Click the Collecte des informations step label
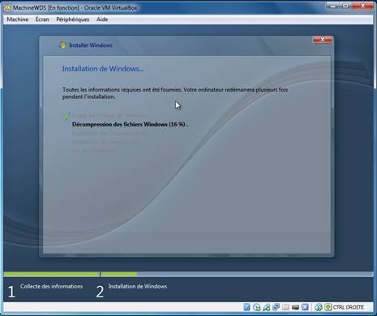Viewport: 377px width, 316px height. coord(52,286)
